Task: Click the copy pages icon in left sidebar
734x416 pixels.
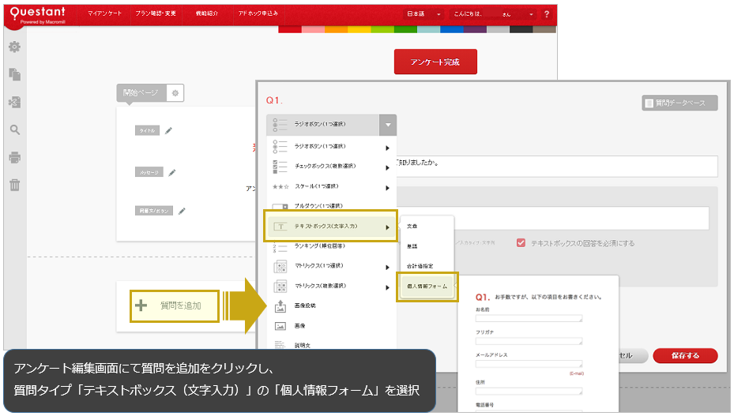Action: coord(14,75)
